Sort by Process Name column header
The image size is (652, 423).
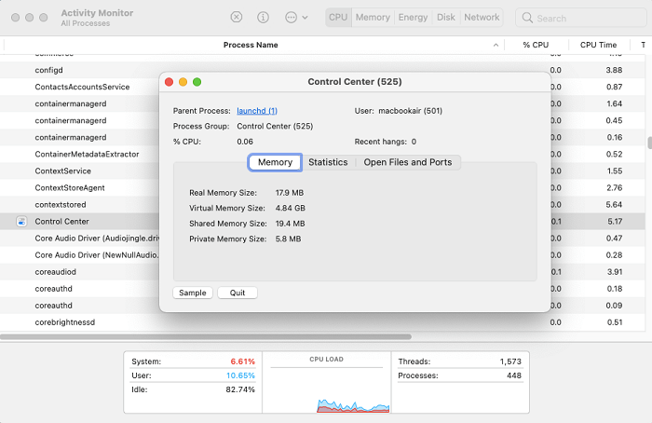pos(251,45)
